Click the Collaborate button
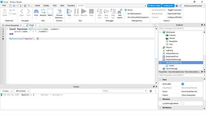Image resolution: width=206 pixels, height=115 pixels. click(x=168, y=6)
